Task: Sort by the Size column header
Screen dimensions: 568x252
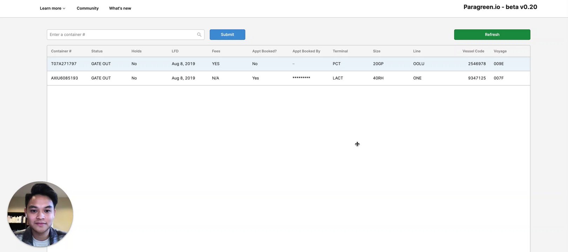Action: [377, 51]
